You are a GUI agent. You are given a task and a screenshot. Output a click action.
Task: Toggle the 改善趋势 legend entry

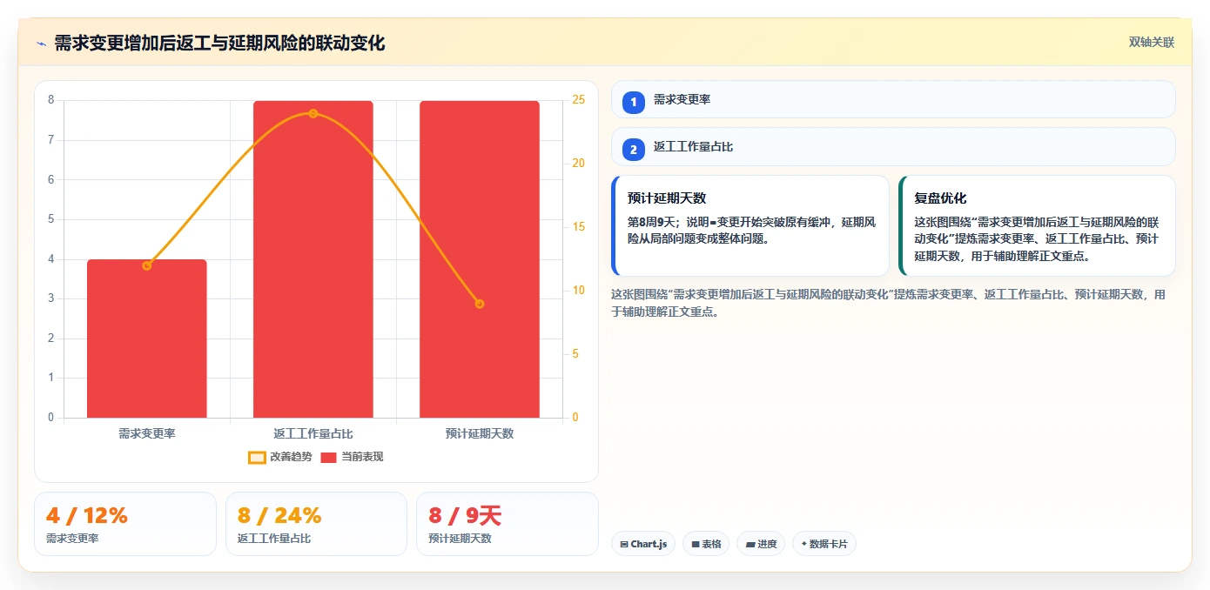[x=280, y=457]
